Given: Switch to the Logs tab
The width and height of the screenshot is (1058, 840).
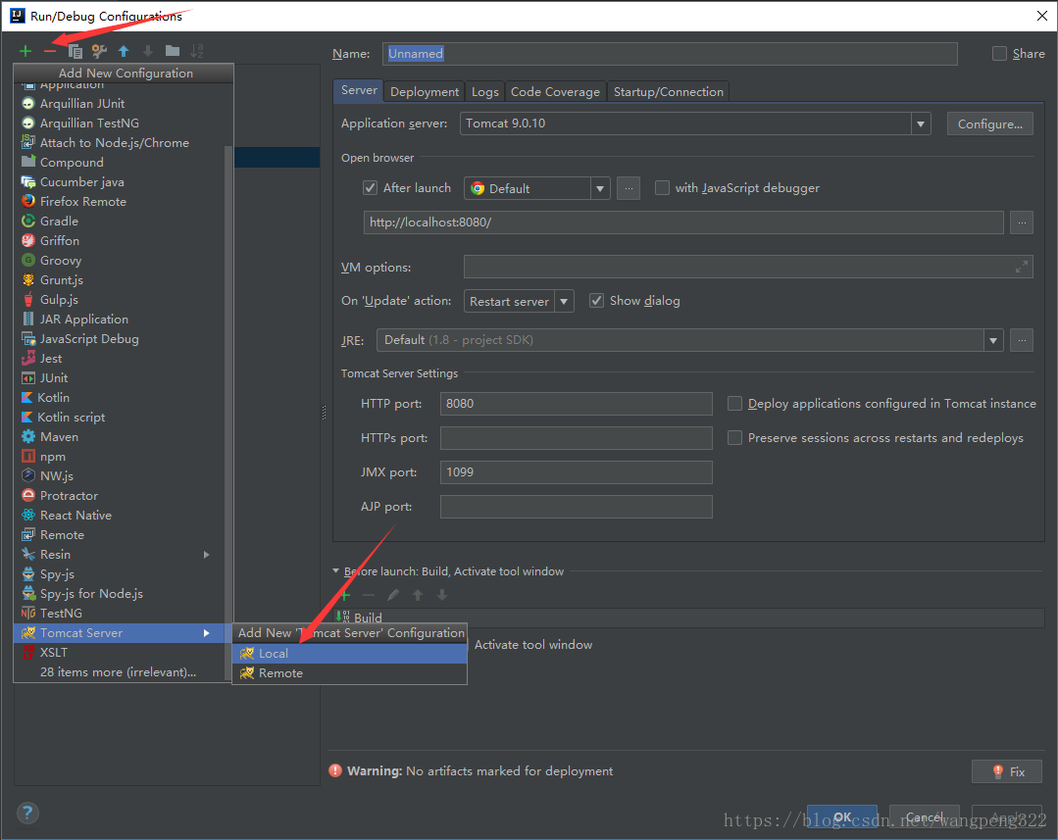Looking at the screenshot, I should (484, 92).
